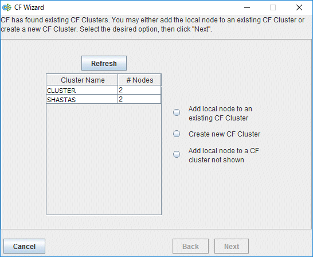Click the Next button
Viewport: 313px width, 257px height.
232,246
